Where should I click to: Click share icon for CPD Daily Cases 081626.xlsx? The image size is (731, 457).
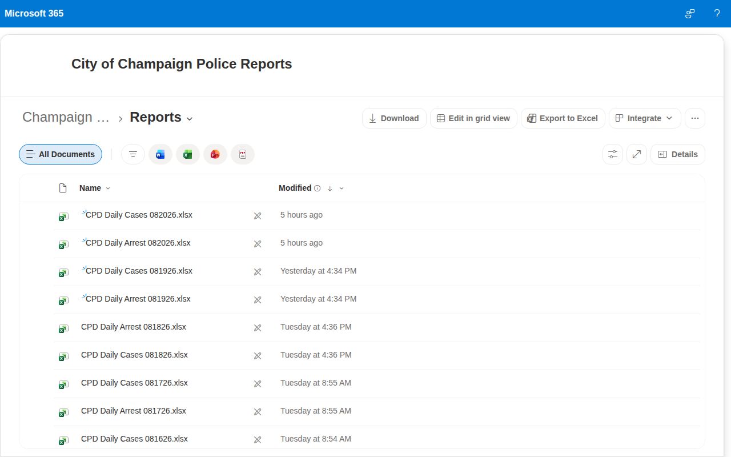(x=258, y=440)
